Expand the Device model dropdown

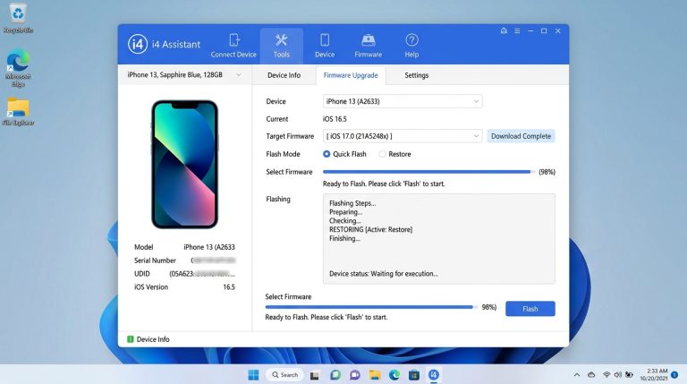[403, 102]
